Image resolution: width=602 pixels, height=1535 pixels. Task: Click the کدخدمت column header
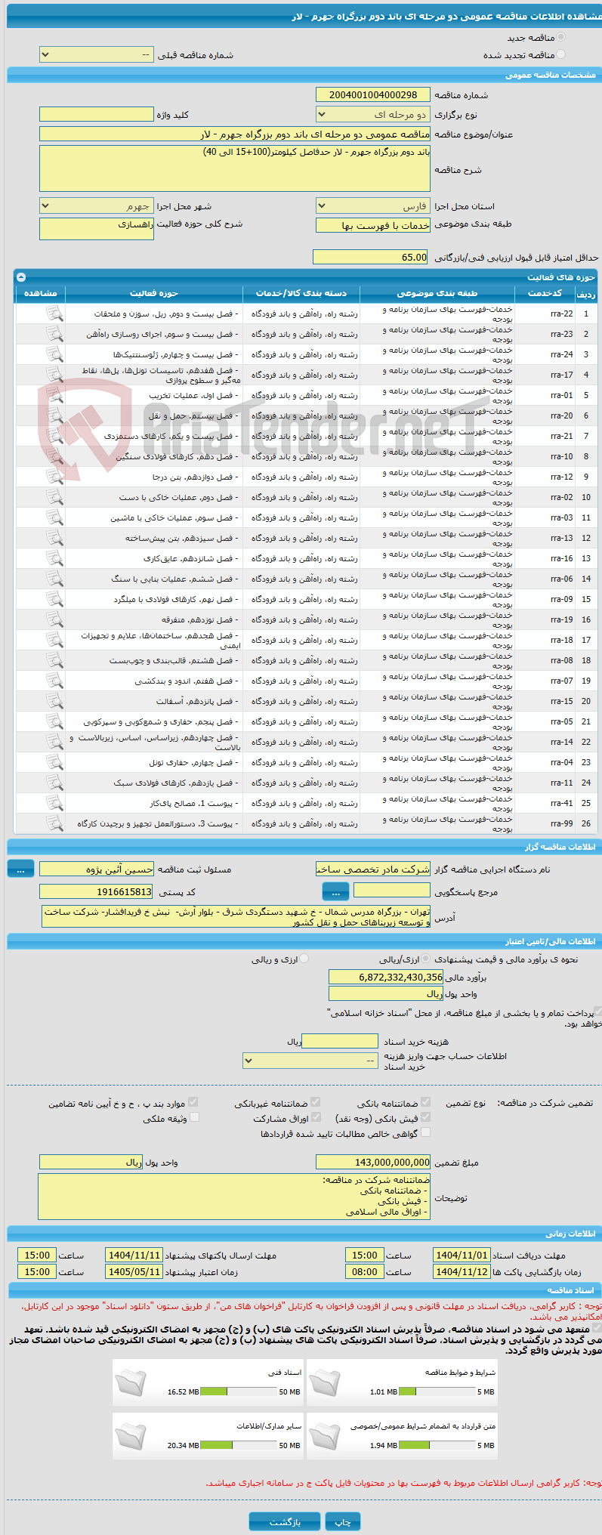point(545,293)
